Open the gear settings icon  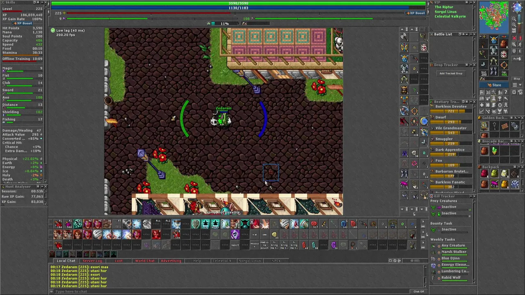tap(514, 92)
